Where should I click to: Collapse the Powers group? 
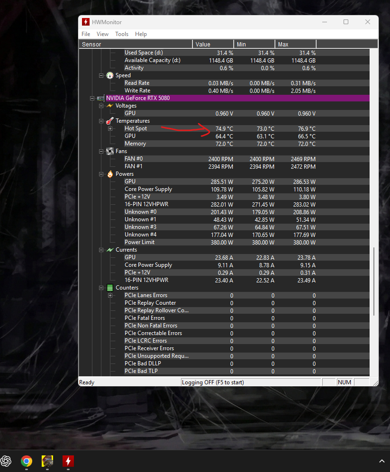click(101, 174)
